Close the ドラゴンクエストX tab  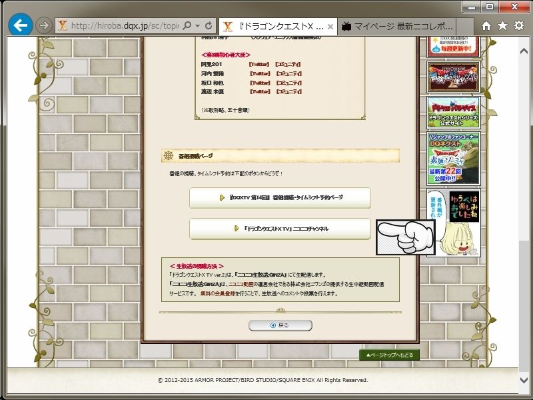point(330,27)
